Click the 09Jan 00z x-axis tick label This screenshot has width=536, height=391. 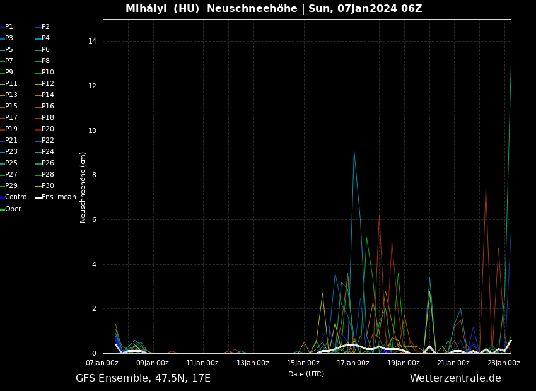(153, 363)
